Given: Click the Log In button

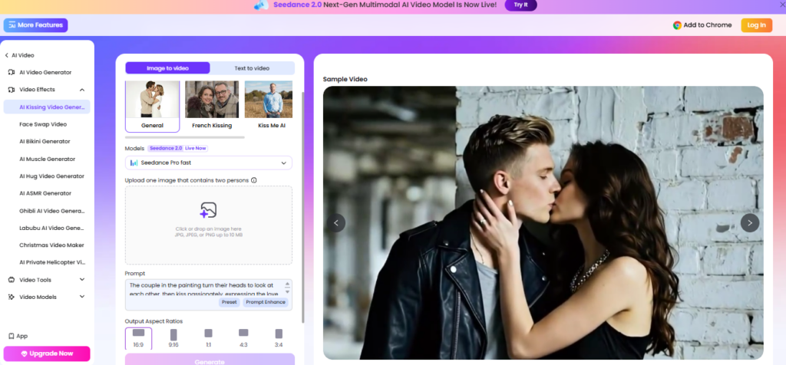Looking at the screenshot, I should (756, 25).
